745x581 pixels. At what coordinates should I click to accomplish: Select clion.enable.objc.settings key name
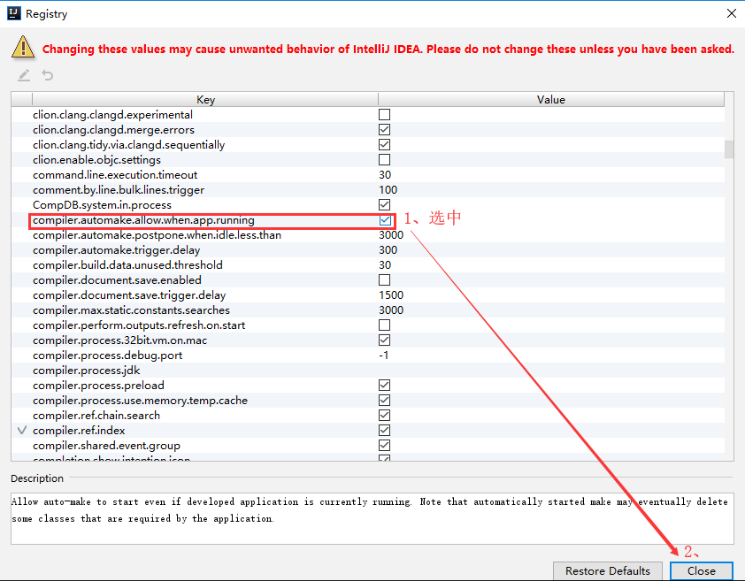(x=97, y=160)
